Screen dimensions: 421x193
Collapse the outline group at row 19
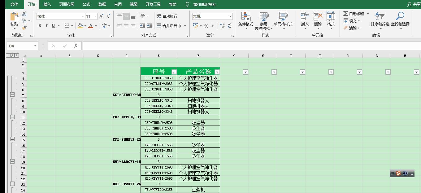click(12, 161)
